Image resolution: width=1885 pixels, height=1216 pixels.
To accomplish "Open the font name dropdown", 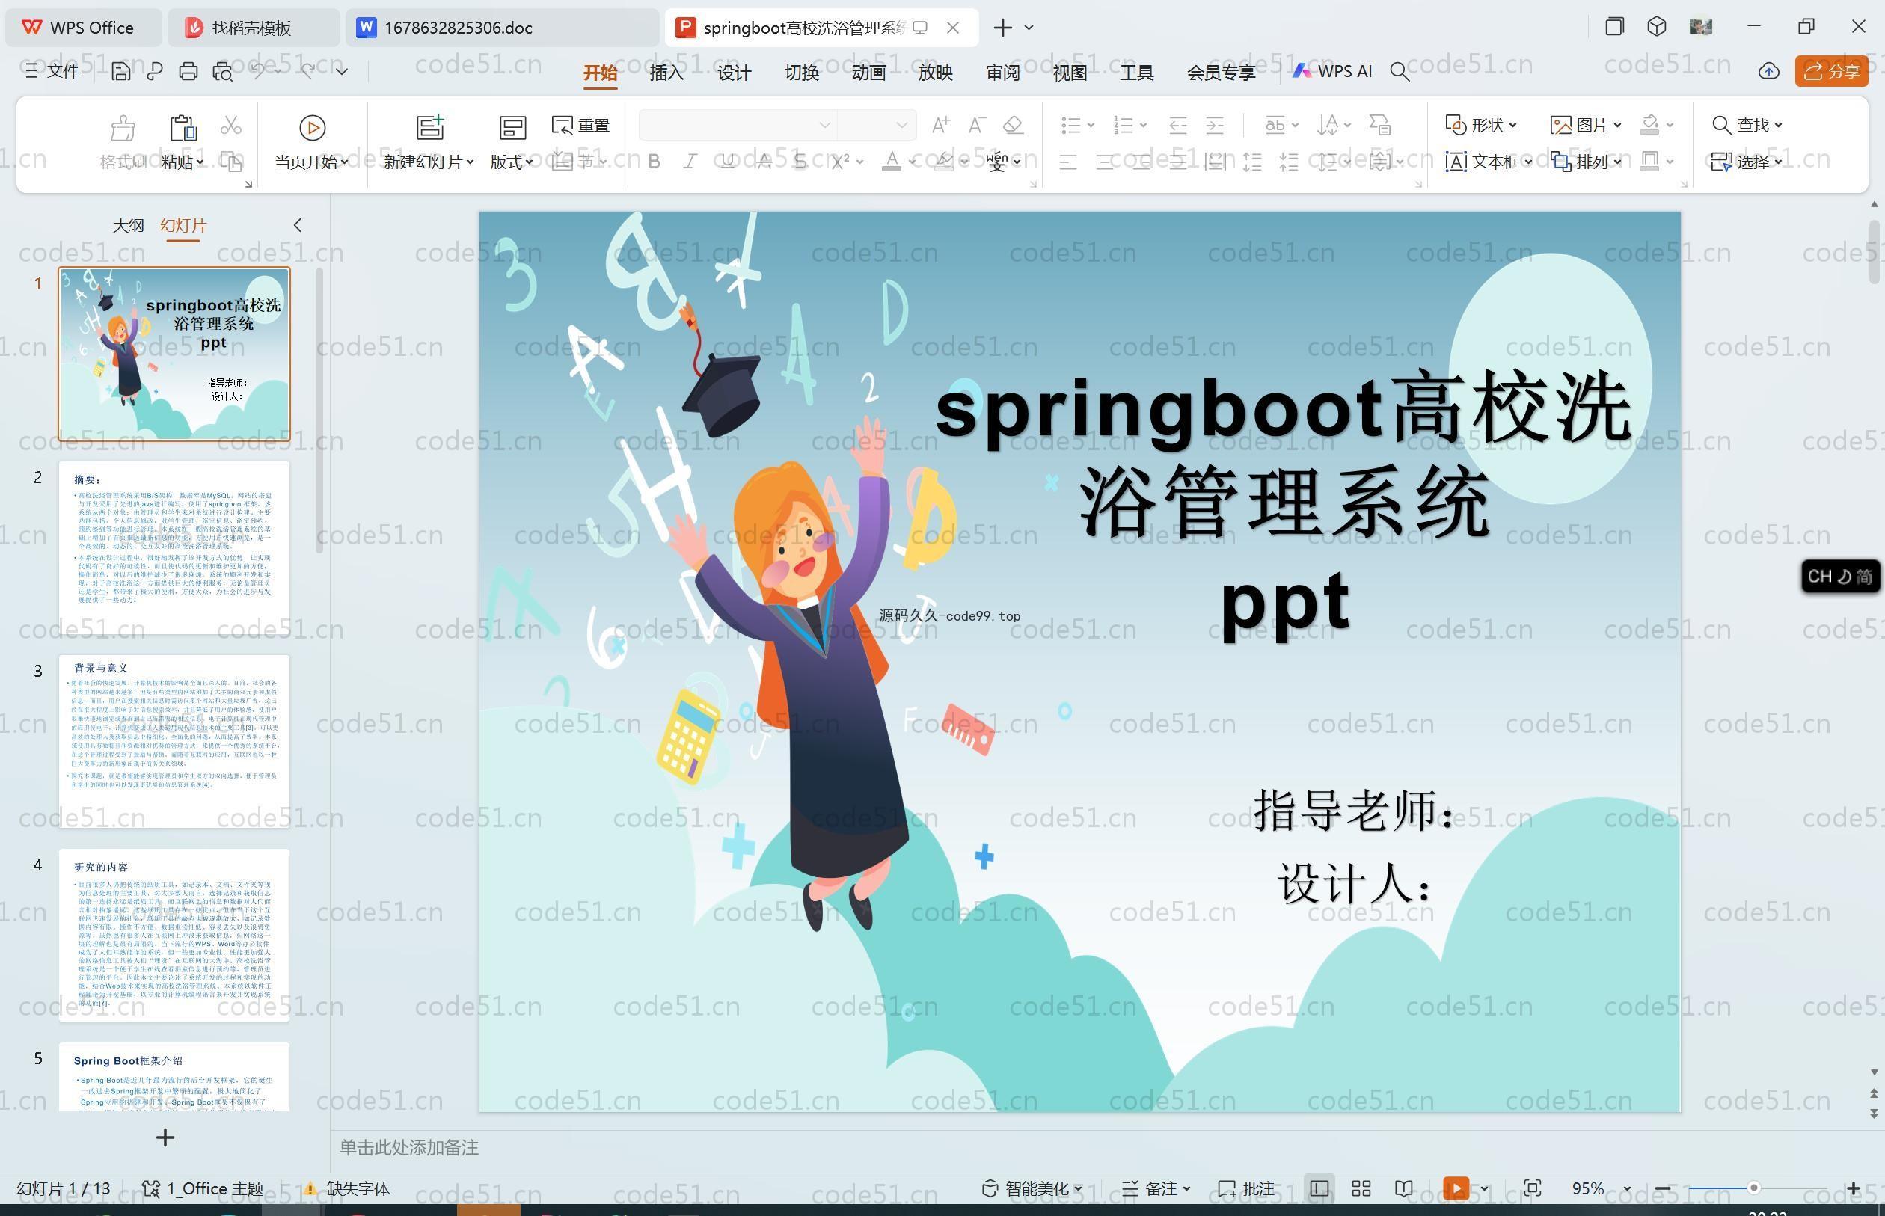I will tap(824, 125).
